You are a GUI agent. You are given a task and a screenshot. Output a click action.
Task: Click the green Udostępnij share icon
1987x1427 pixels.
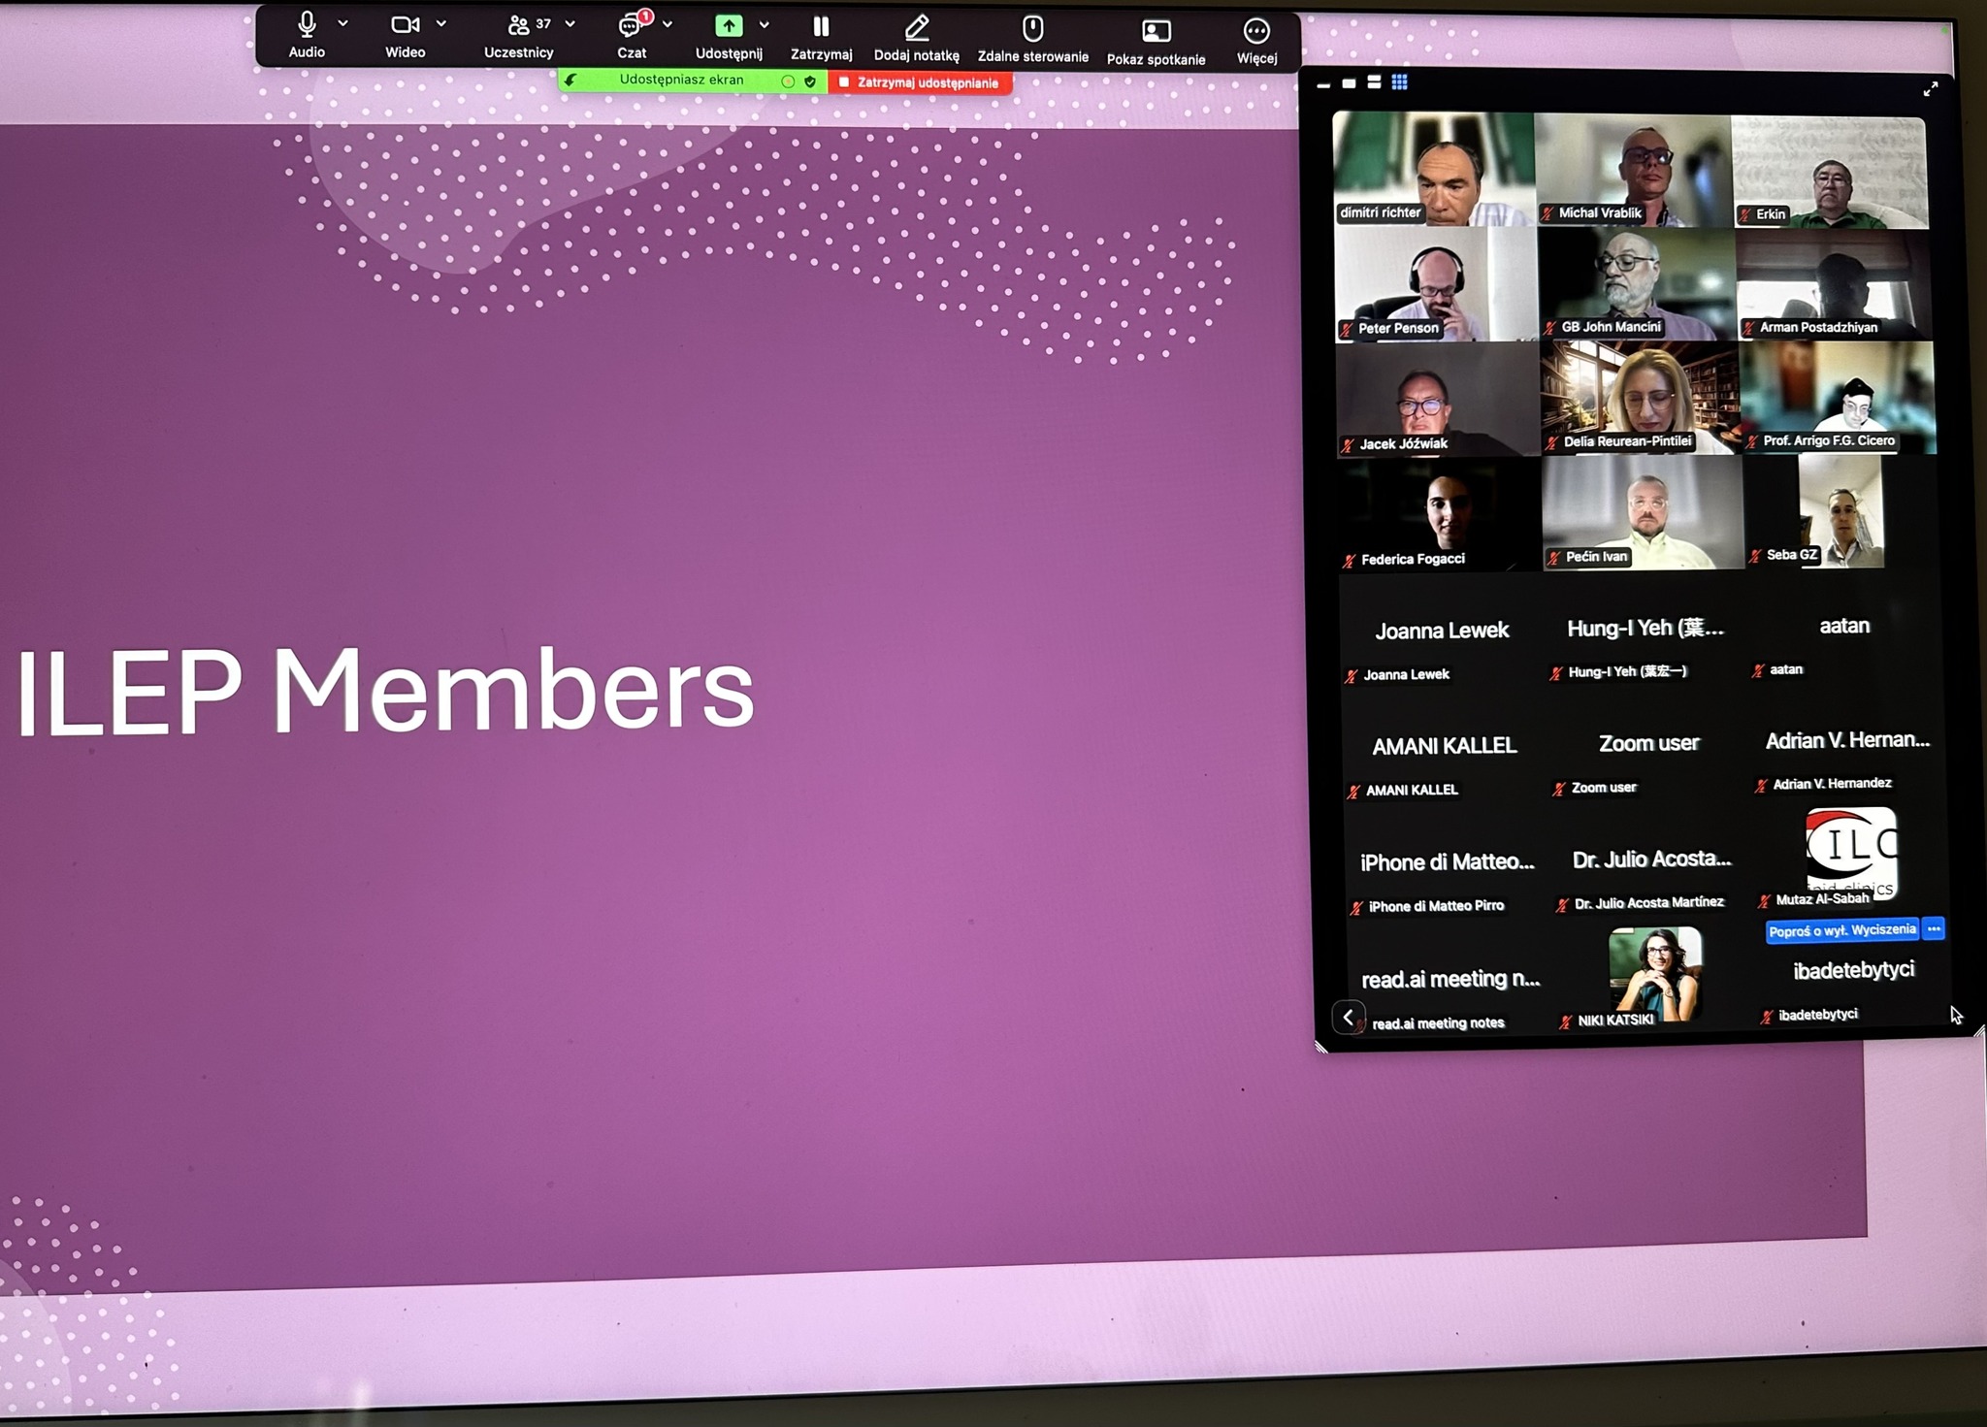tap(729, 26)
